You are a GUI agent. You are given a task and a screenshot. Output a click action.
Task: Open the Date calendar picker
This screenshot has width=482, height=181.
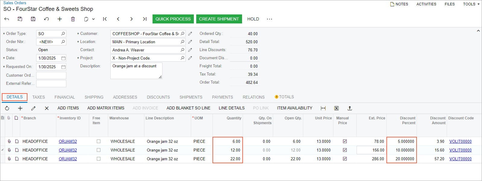pyautogui.click(x=64, y=58)
